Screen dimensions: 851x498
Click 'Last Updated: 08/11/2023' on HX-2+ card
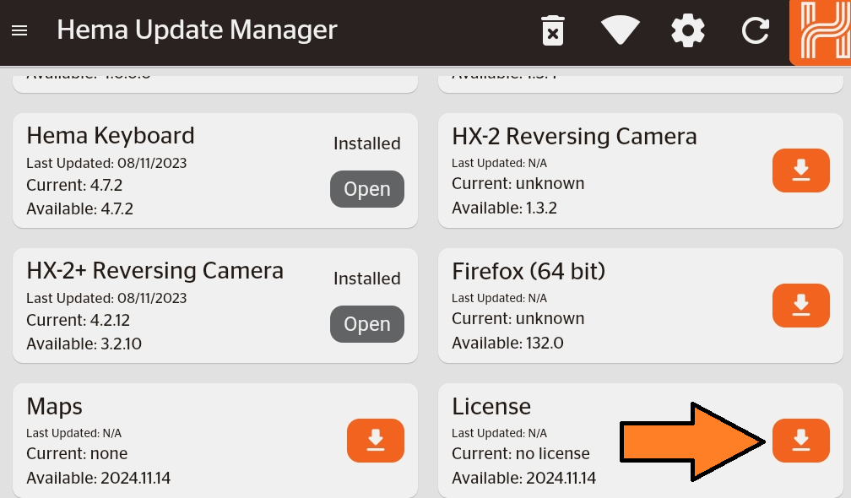click(x=106, y=298)
